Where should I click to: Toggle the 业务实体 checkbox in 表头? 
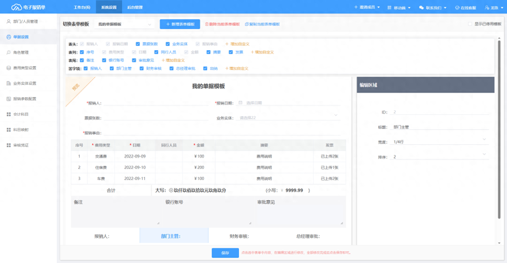[168, 44]
